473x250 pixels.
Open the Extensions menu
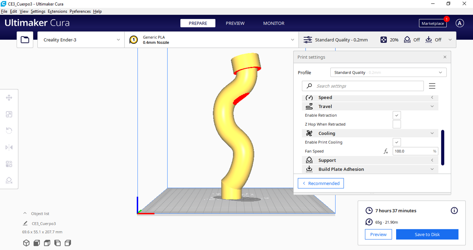(x=57, y=11)
